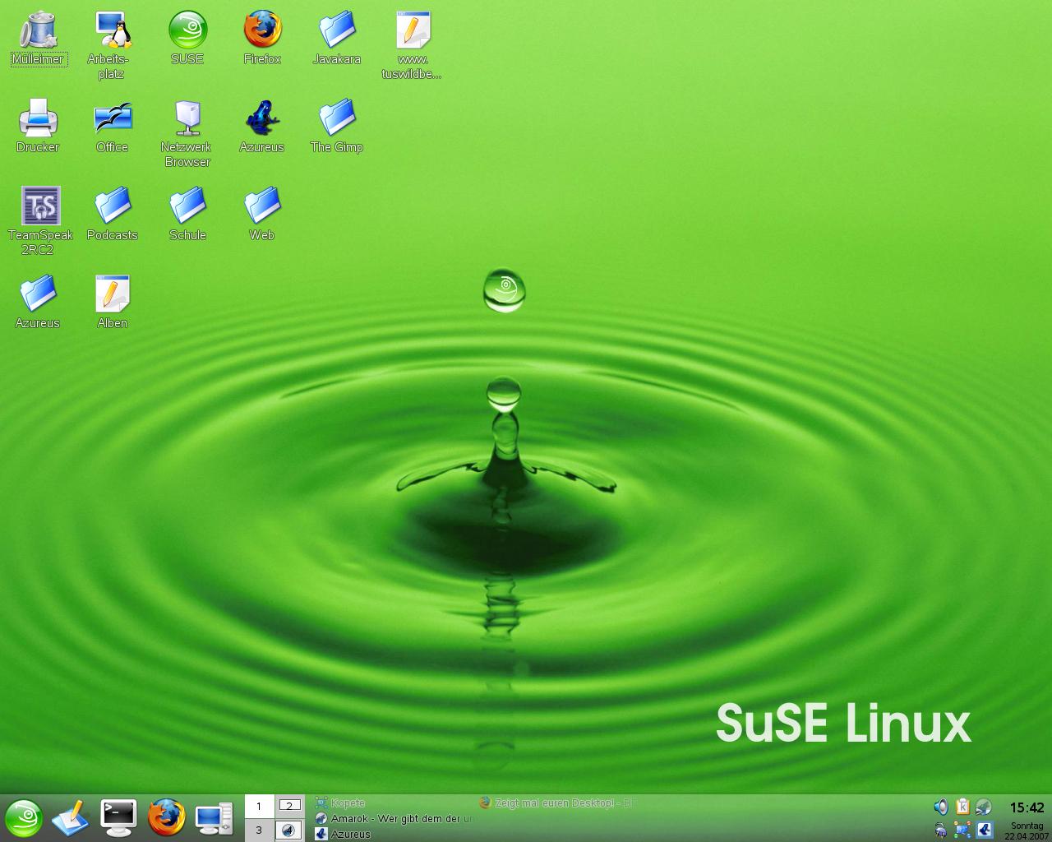The width and height of the screenshot is (1052, 842).
Task: Click the date Sonntag 22.04.2007
Action: tap(1027, 830)
